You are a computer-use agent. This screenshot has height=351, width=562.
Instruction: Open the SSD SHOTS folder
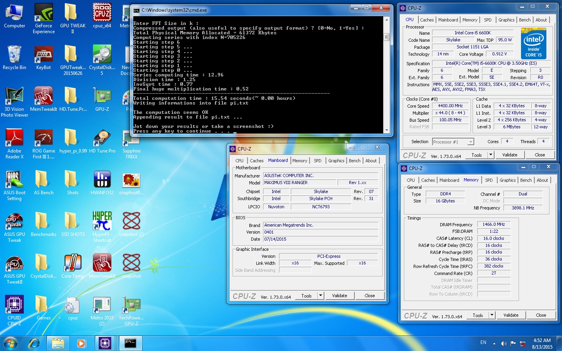coord(73,224)
